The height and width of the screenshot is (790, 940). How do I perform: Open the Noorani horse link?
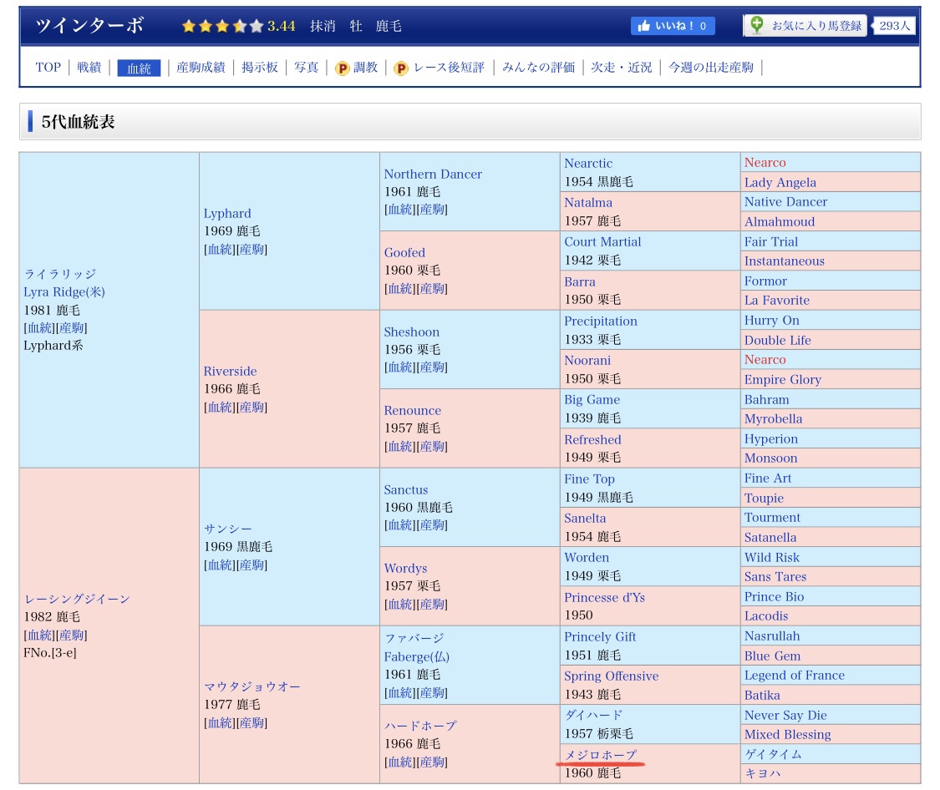click(587, 360)
